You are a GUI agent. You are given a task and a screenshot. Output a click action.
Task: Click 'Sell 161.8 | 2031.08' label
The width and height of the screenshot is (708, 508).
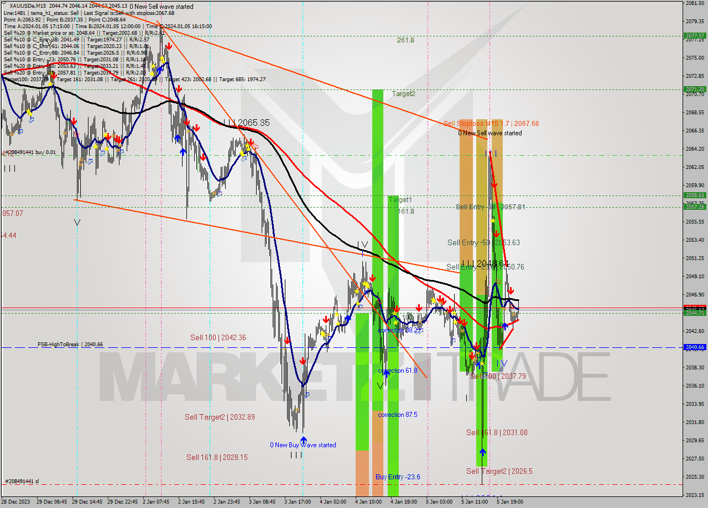coord(497,432)
